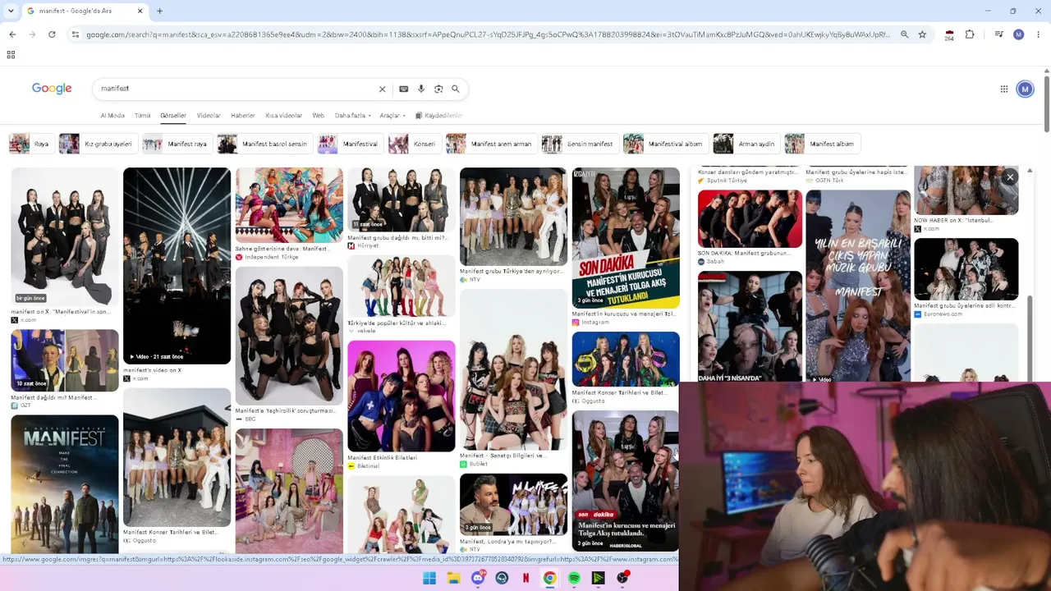Filter images by 'Manifest arem arman' chip

[490, 144]
